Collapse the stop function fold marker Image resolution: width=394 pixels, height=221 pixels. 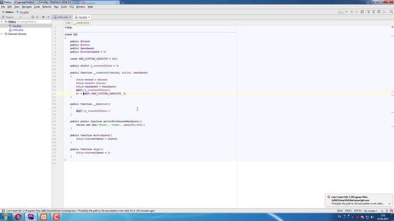[x=63, y=149]
